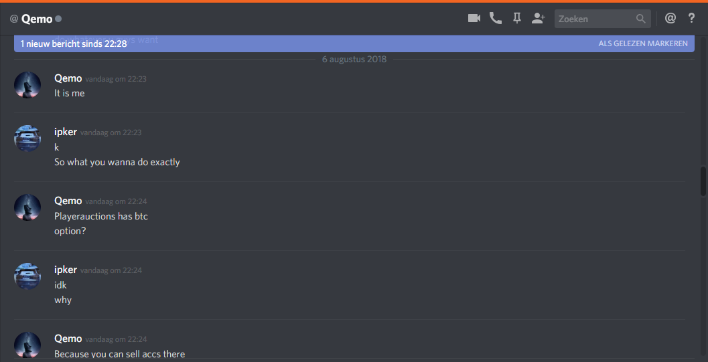708x362 pixels.
Task: Click Qemo's offline status dot in header
Action: coord(58,19)
